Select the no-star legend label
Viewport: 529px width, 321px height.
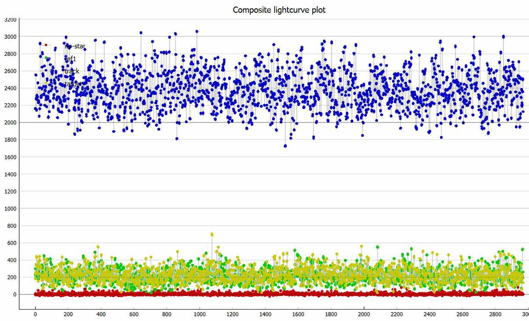75,46
